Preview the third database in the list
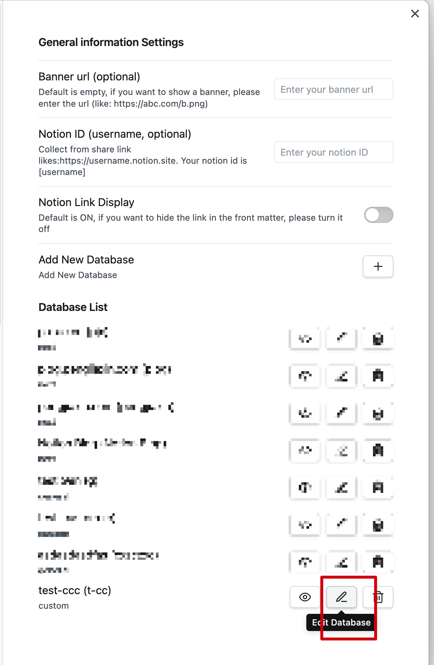434x665 pixels. point(305,413)
